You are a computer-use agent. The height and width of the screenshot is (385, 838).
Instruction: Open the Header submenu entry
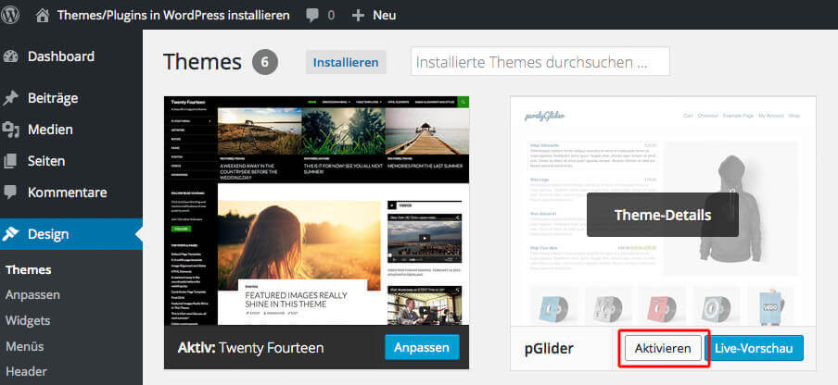26,371
